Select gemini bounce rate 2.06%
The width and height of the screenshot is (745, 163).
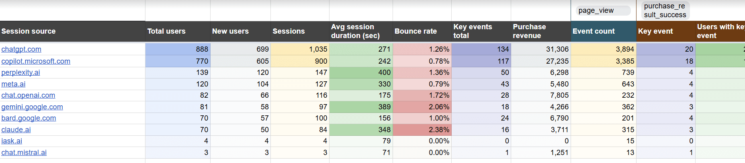(x=422, y=107)
